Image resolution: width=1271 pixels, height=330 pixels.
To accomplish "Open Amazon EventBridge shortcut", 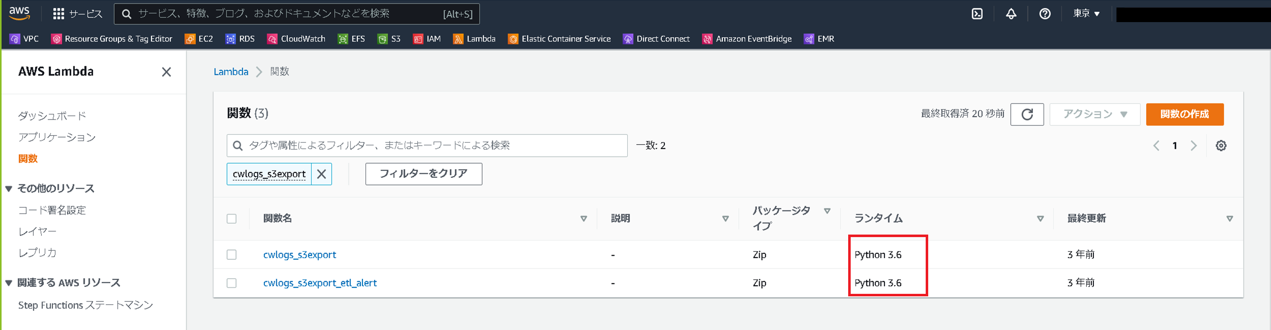I will click(x=747, y=39).
